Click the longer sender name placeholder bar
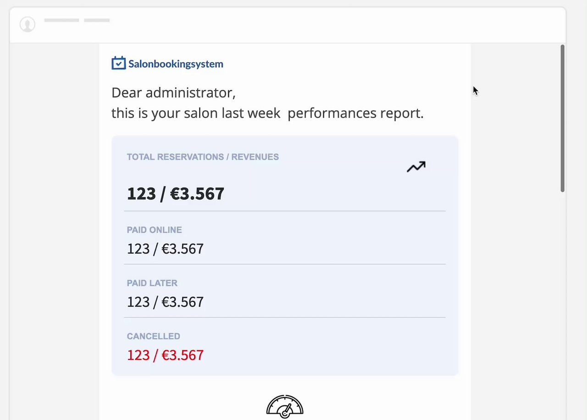587x420 pixels. click(x=61, y=20)
